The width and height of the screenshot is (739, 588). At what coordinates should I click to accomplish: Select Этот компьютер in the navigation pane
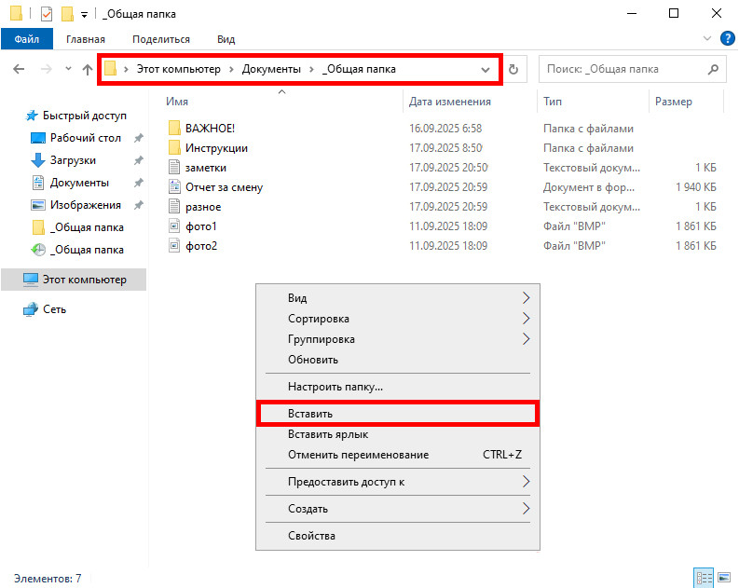coord(84,280)
